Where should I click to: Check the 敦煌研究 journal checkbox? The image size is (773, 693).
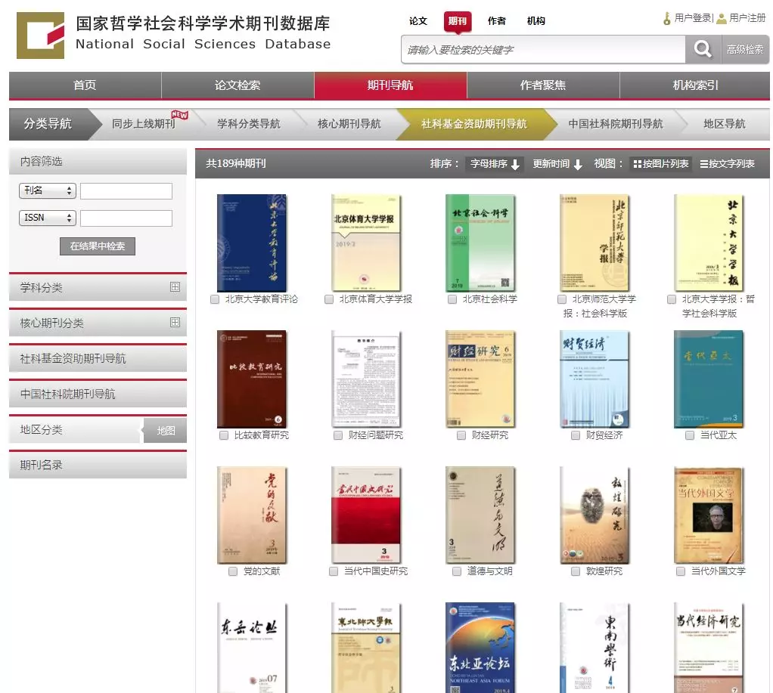coord(575,573)
